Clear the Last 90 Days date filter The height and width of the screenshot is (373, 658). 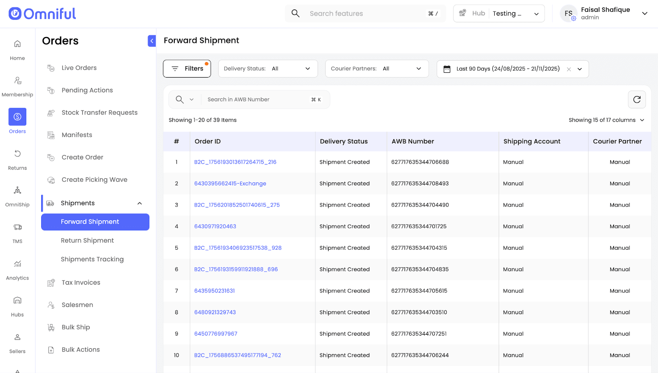pos(569,69)
